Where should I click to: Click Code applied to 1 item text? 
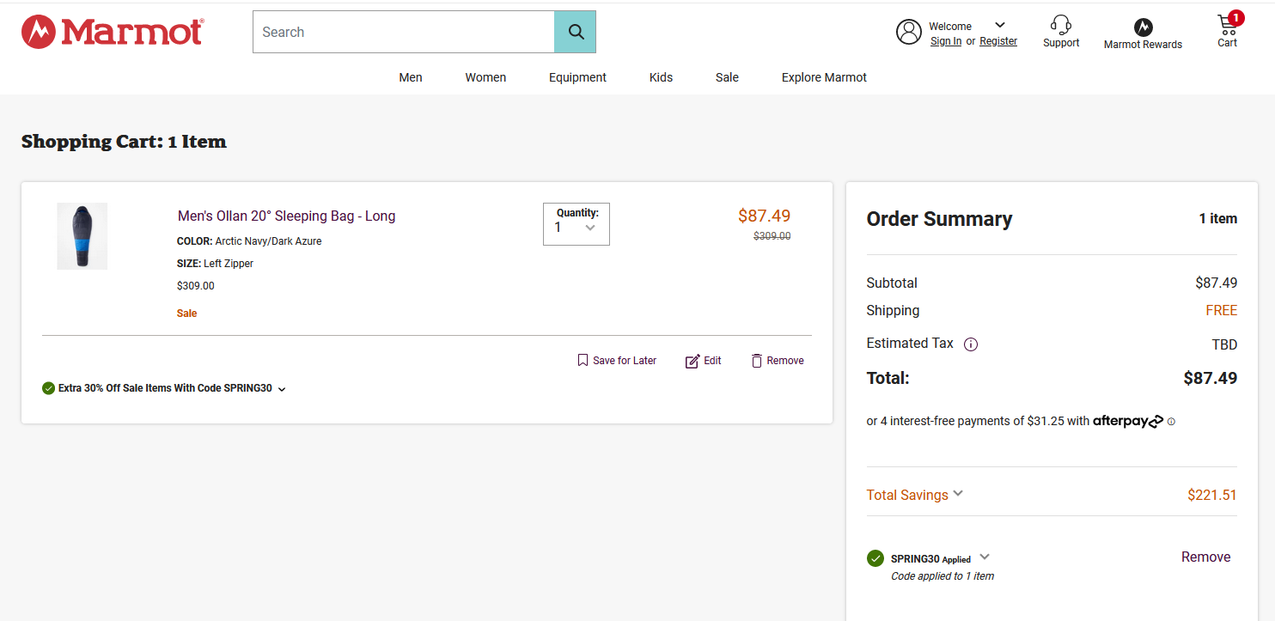tap(943, 576)
